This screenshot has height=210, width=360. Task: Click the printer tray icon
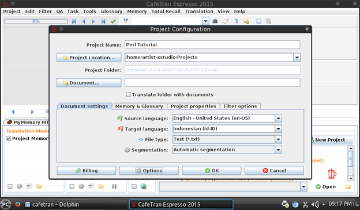285,204
